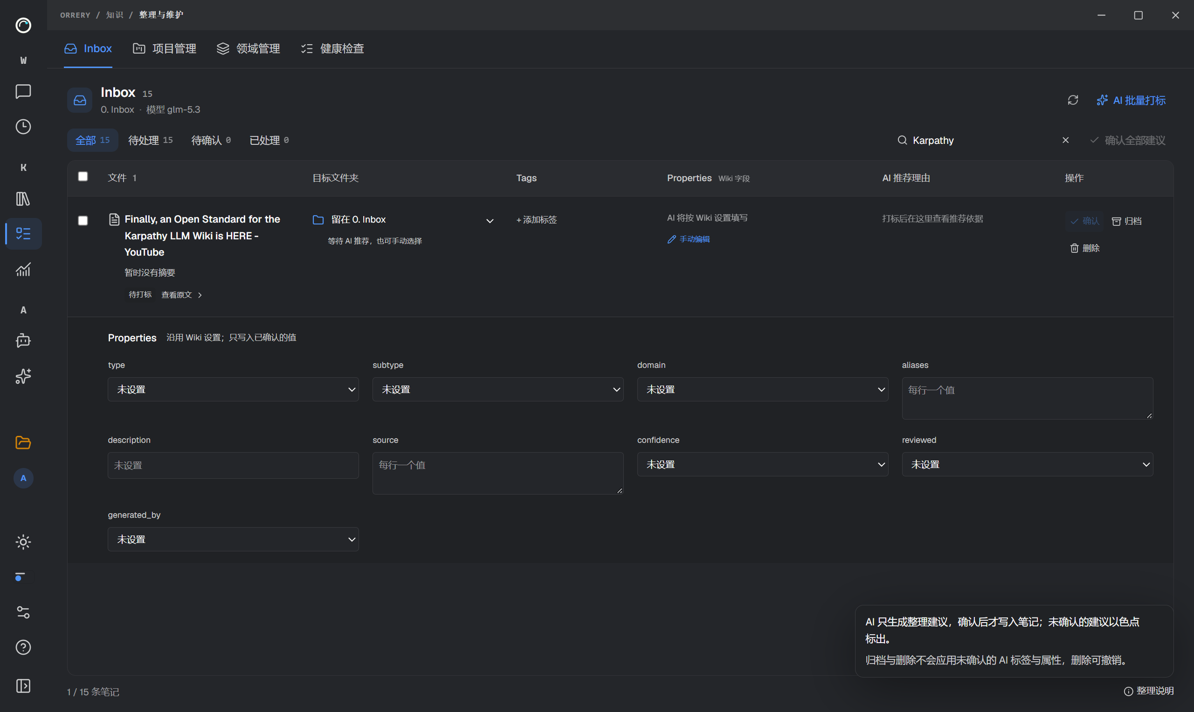The image size is (1194, 712).
Task: Click the 手动编辑 link
Action: pyautogui.click(x=688, y=239)
